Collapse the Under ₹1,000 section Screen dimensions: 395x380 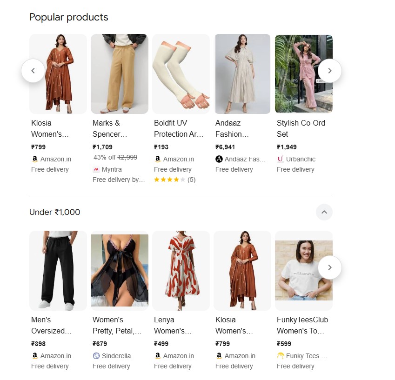(x=324, y=212)
